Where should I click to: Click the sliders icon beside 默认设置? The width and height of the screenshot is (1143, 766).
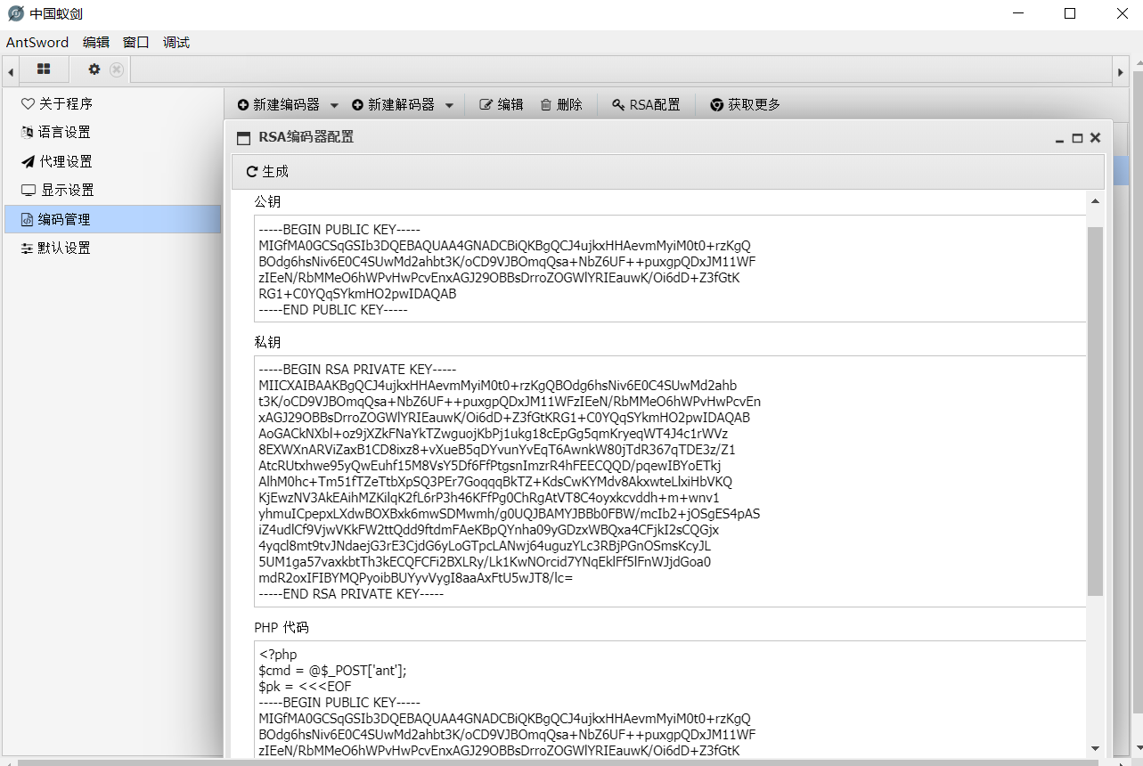click(x=28, y=249)
